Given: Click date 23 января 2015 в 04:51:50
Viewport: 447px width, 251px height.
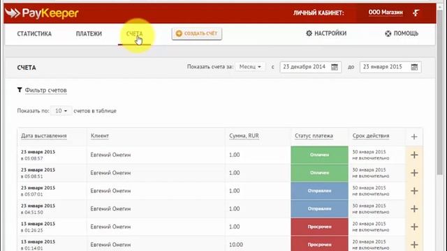Looking at the screenshot, I should (x=38, y=209).
